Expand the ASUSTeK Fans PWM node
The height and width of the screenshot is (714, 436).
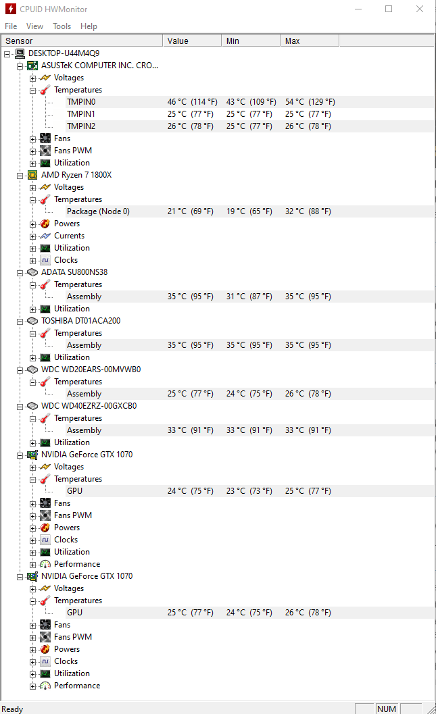(33, 151)
